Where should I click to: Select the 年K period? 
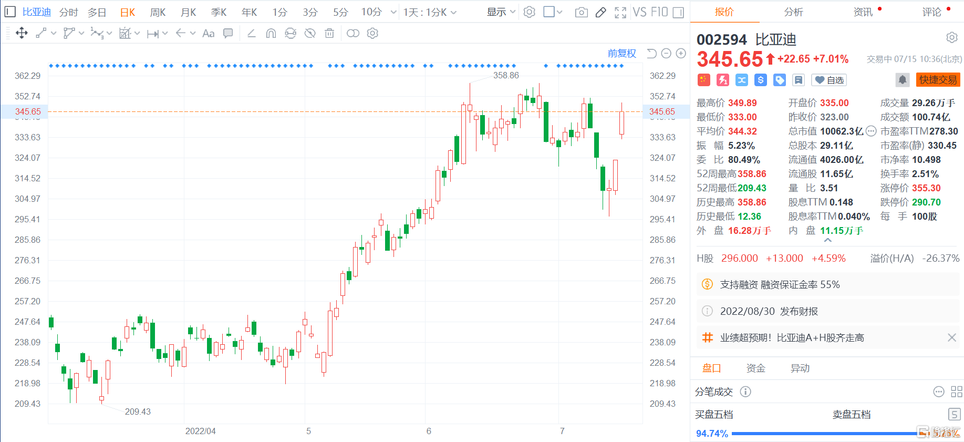(x=249, y=12)
